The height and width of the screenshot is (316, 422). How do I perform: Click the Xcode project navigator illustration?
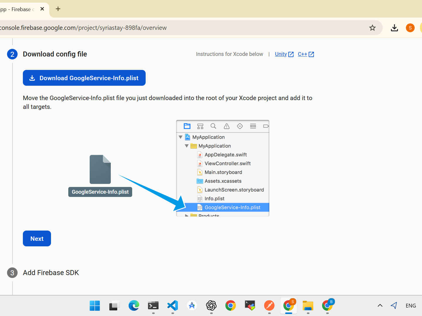coord(223,168)
